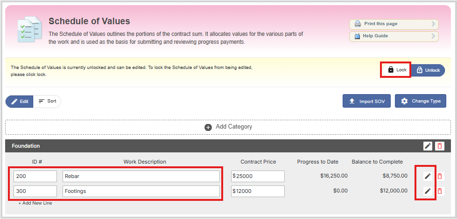Switch to Sort mode
The height and width of the screenshot is (219, 457).
(47, 101)
